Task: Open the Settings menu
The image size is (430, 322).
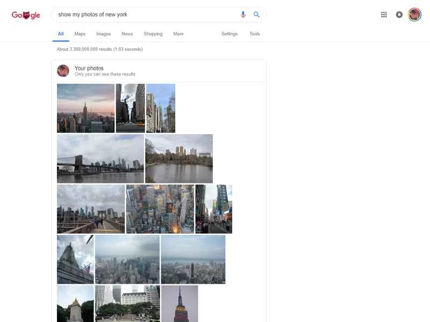Action: point(230,34)
